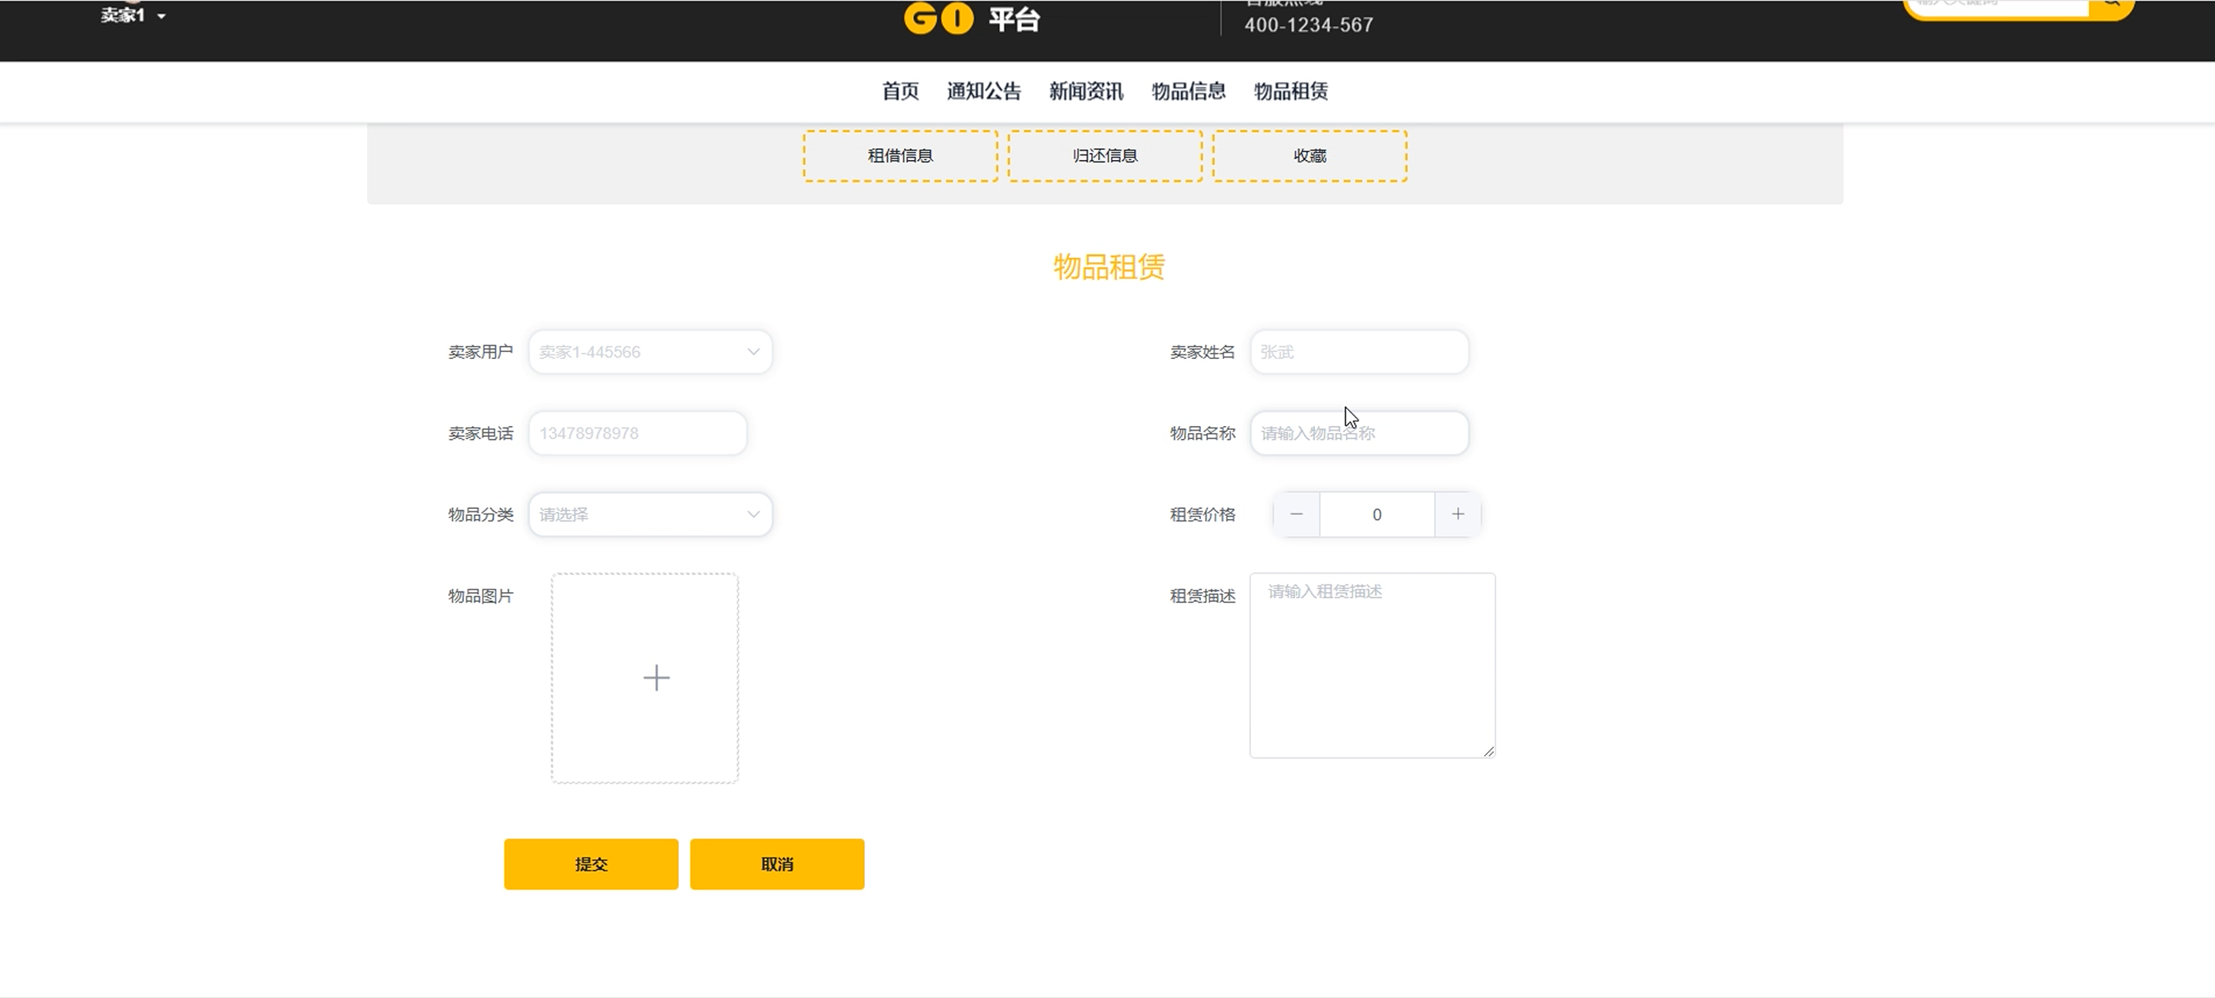Viewport: 2215px width, 998px height.
Task: Switch to the 归还信息 tab
Action: pos(1104,155)
